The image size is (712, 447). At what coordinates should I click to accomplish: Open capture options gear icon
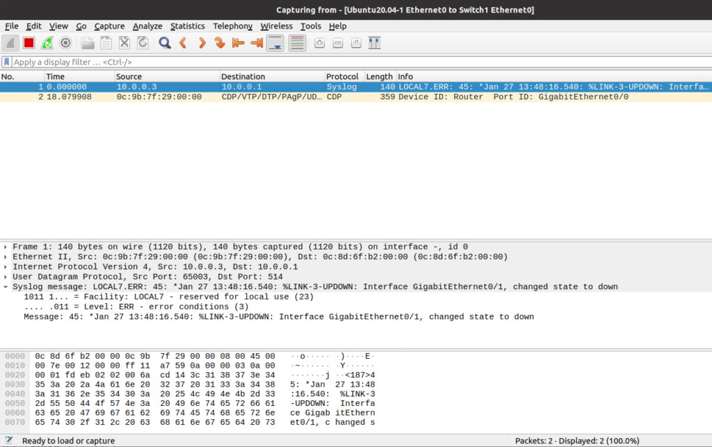65,43
